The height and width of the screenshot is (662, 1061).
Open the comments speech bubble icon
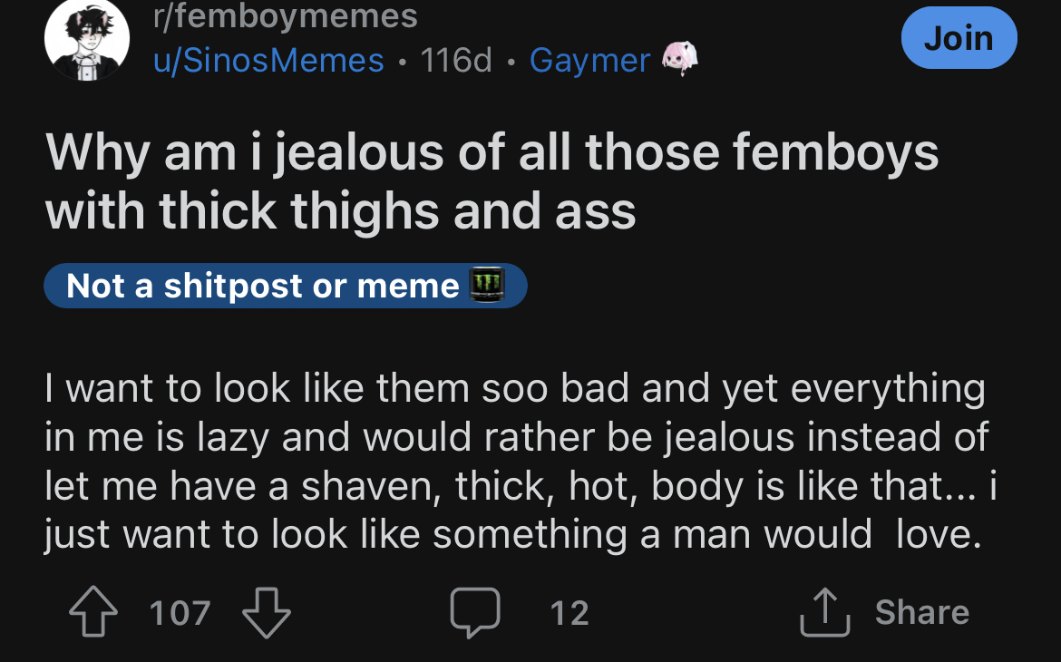475,613
